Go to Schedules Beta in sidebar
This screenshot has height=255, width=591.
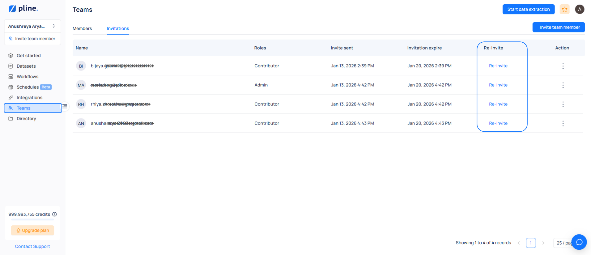[x=28, y=87]
